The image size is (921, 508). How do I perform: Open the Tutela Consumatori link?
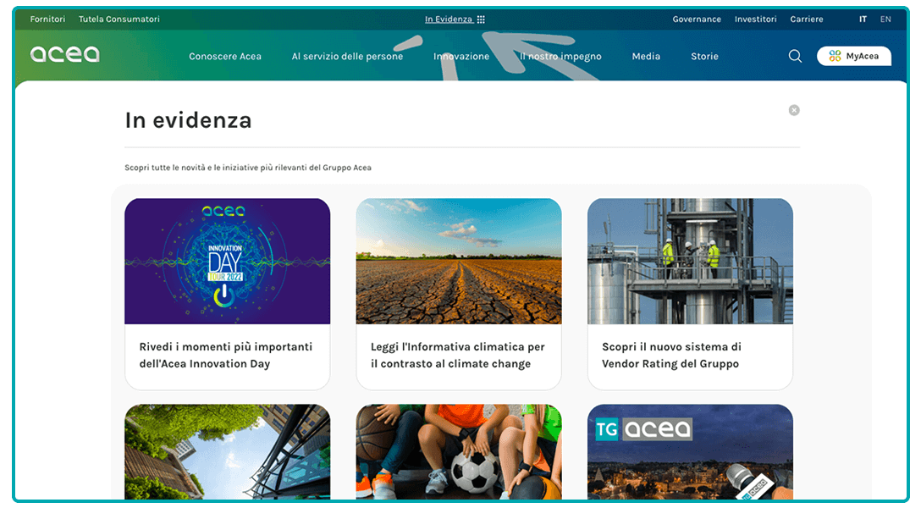point(119,19)
